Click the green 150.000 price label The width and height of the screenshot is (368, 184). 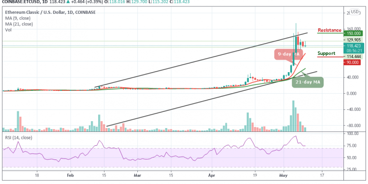click(353, 33)
